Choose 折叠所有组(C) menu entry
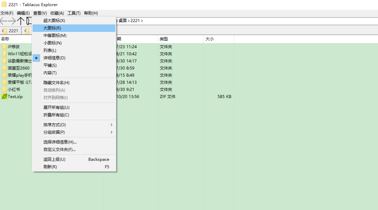Image resolution: width=378 pixels, height=210 pixels. pos(74,115)
